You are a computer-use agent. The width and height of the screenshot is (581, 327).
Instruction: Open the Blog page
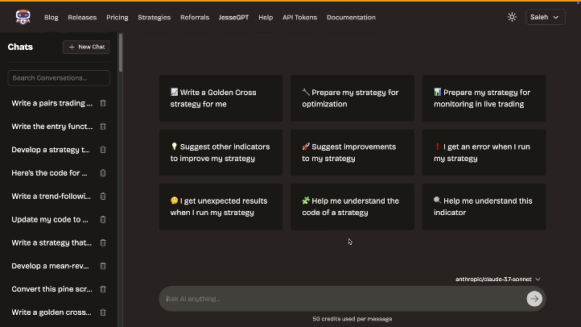tap(52, 18)
